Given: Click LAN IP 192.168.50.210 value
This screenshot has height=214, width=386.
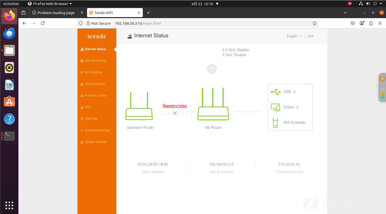Looking at the screenshot, I should (x=221, y=164).
